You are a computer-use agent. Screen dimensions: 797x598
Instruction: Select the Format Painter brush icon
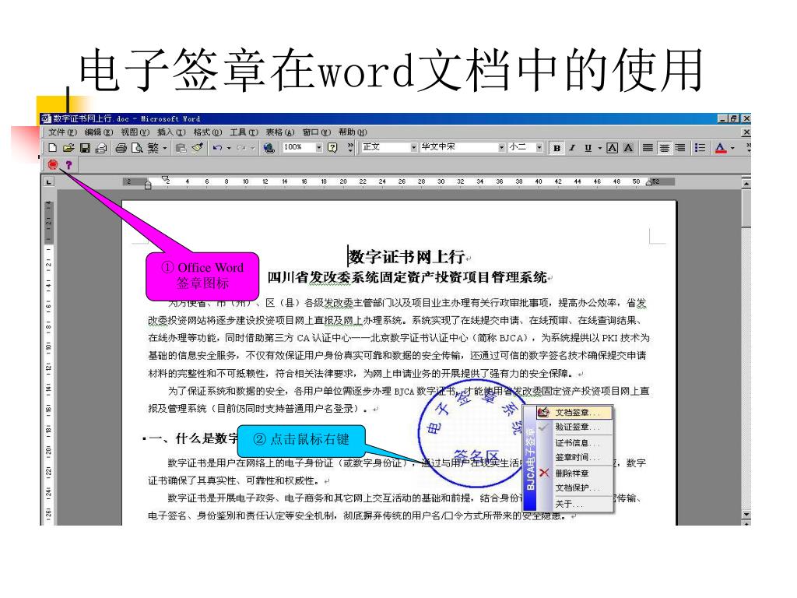point(197,148)
